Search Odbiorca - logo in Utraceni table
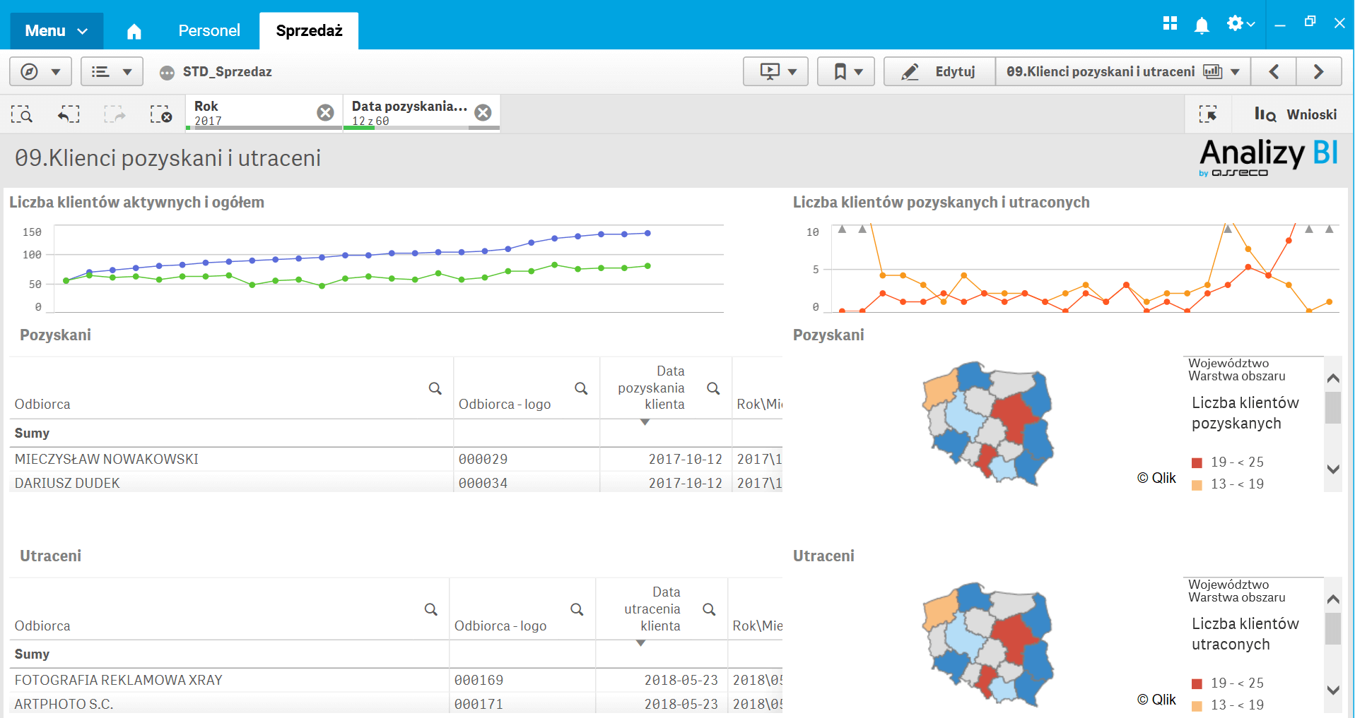1355x718 pixels. tap(577, 609)
